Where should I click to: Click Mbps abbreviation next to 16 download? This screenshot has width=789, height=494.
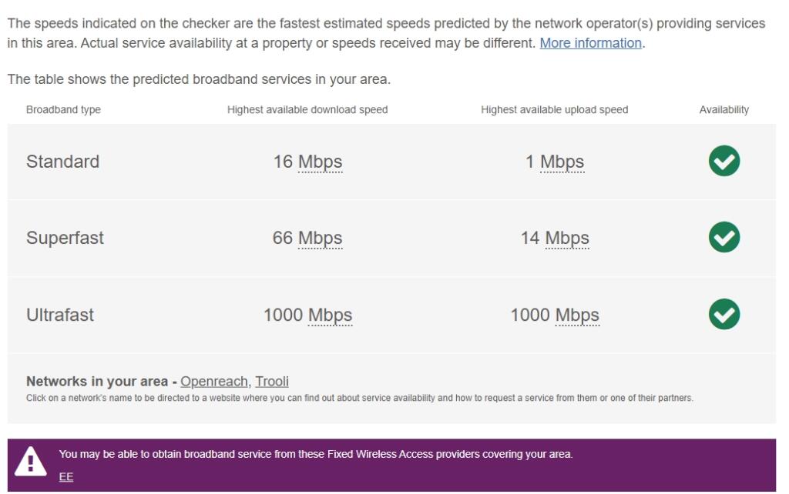320,162
